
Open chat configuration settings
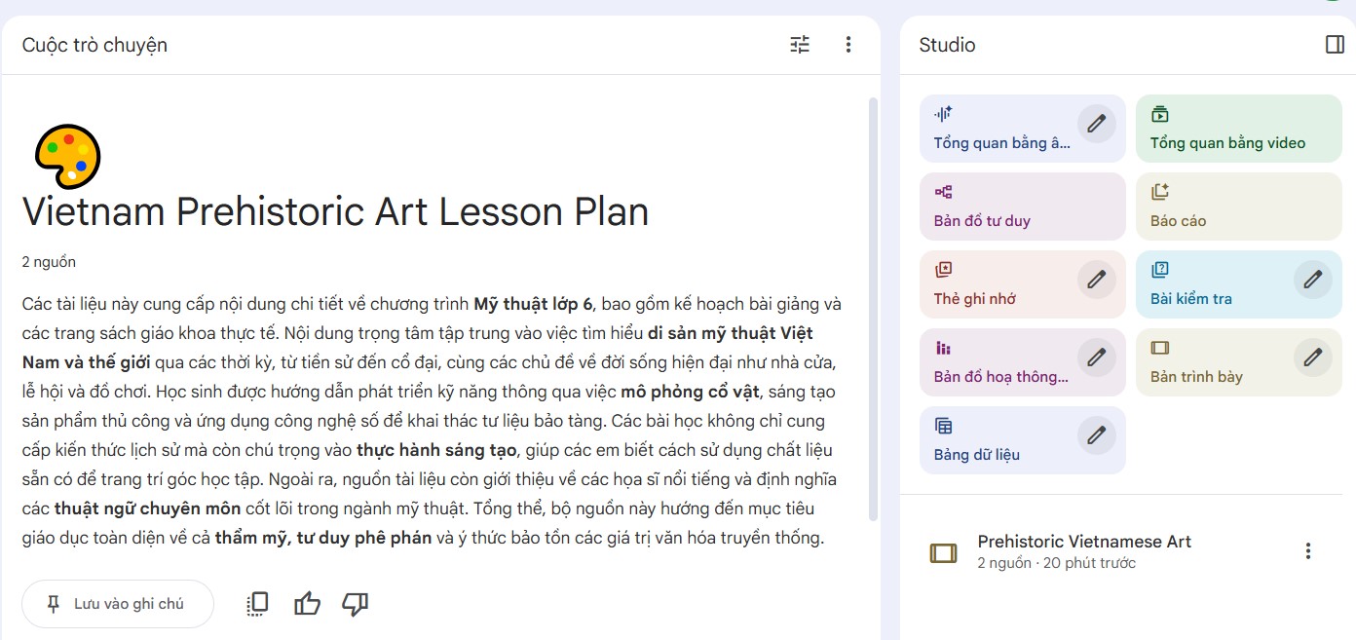click(x=799, y=44)
